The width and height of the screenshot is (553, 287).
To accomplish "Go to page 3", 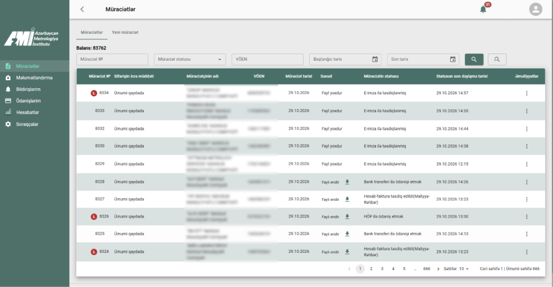I will pyautogui.click(x=382, y=269).
